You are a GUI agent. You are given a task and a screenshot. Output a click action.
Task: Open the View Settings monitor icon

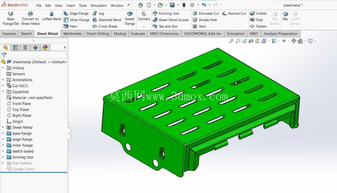tap(310, 41)
